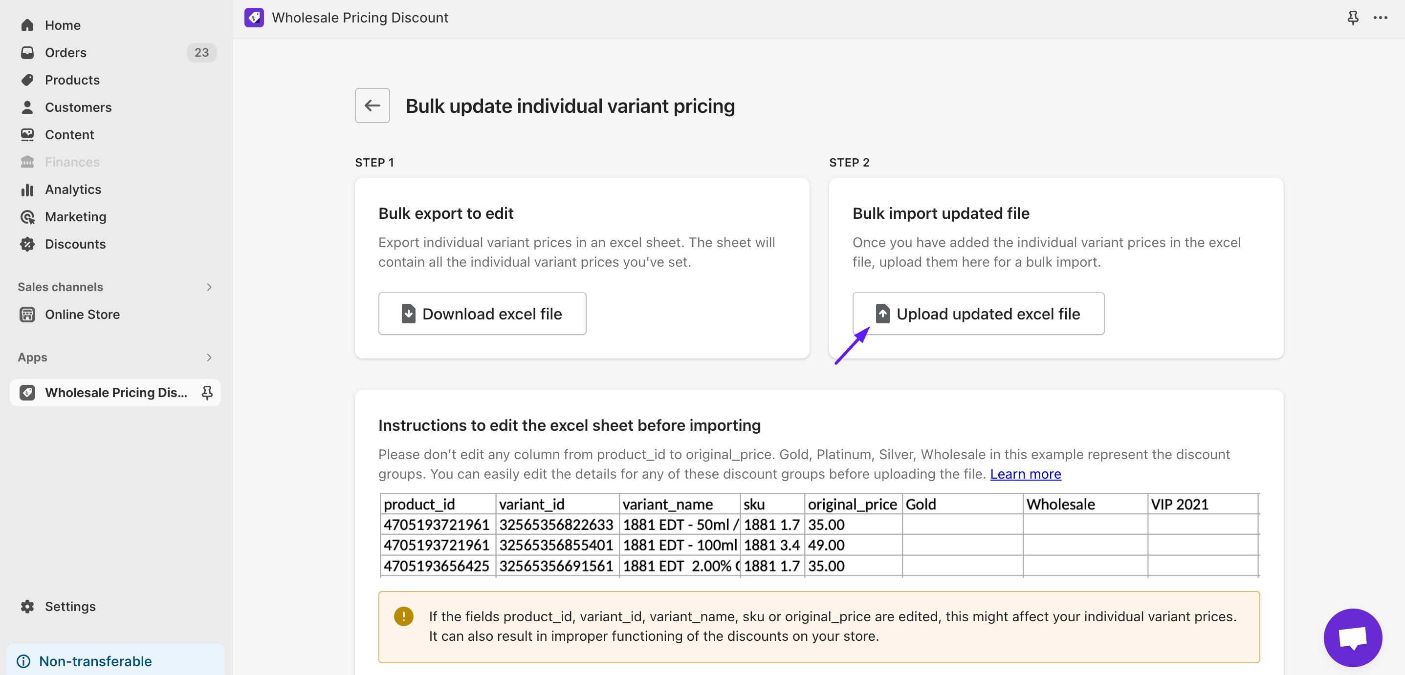Click the cell 32565356822633
Screen dimensions: 1405x675
557,525
